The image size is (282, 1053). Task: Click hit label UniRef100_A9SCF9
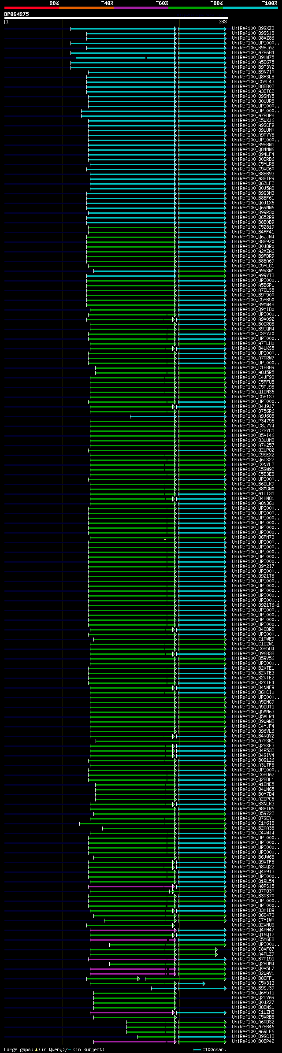253,126
